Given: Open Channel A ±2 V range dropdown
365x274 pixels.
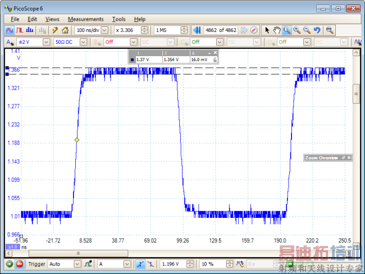Looking at the screenshot, I should coord(46,42).
